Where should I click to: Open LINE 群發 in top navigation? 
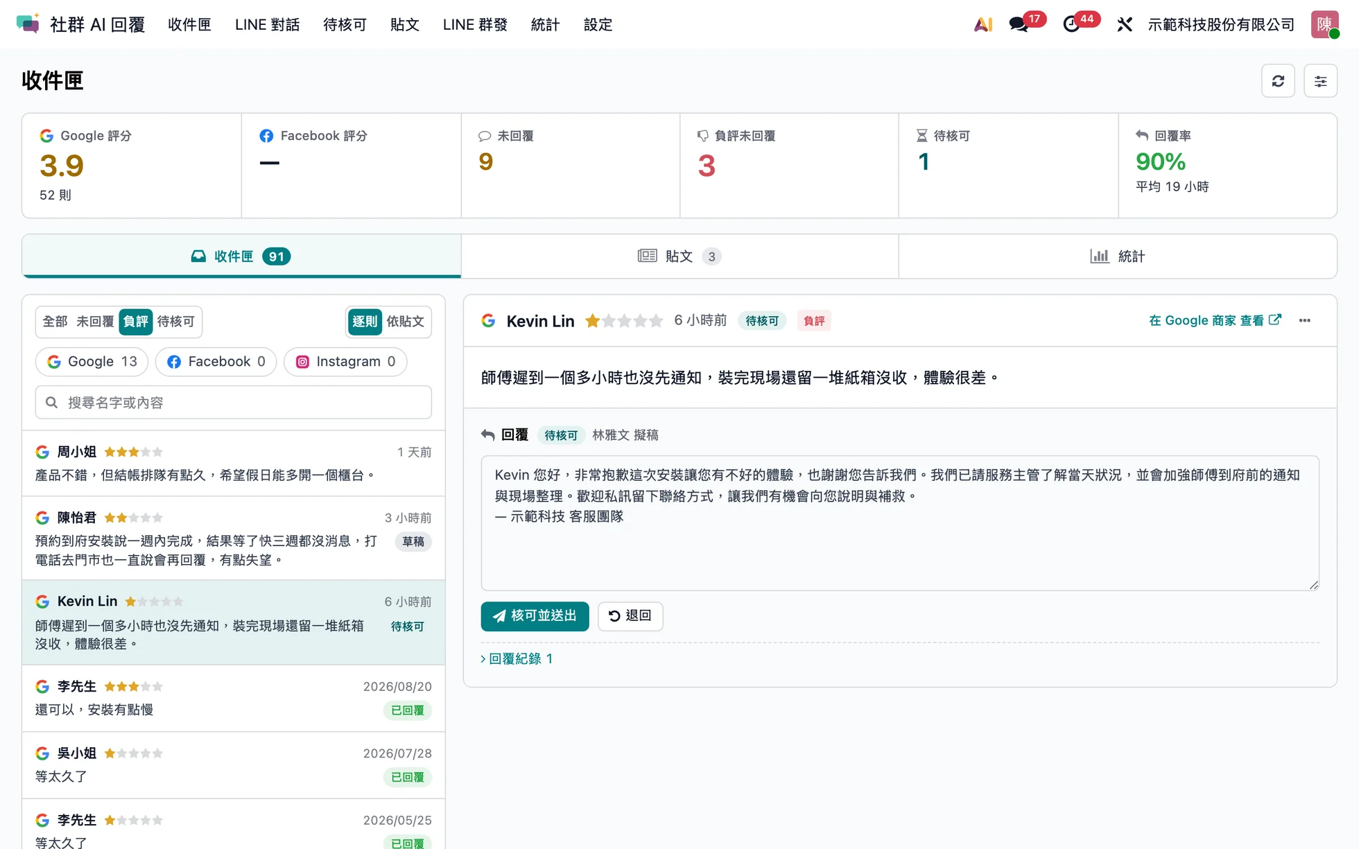tap(475, 24)
